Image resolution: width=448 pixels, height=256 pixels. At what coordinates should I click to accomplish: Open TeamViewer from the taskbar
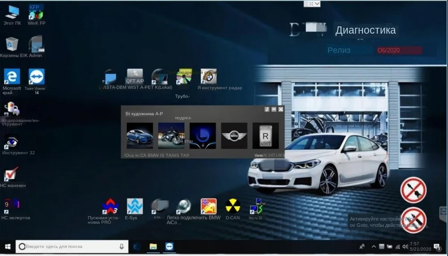pos(169,247)
